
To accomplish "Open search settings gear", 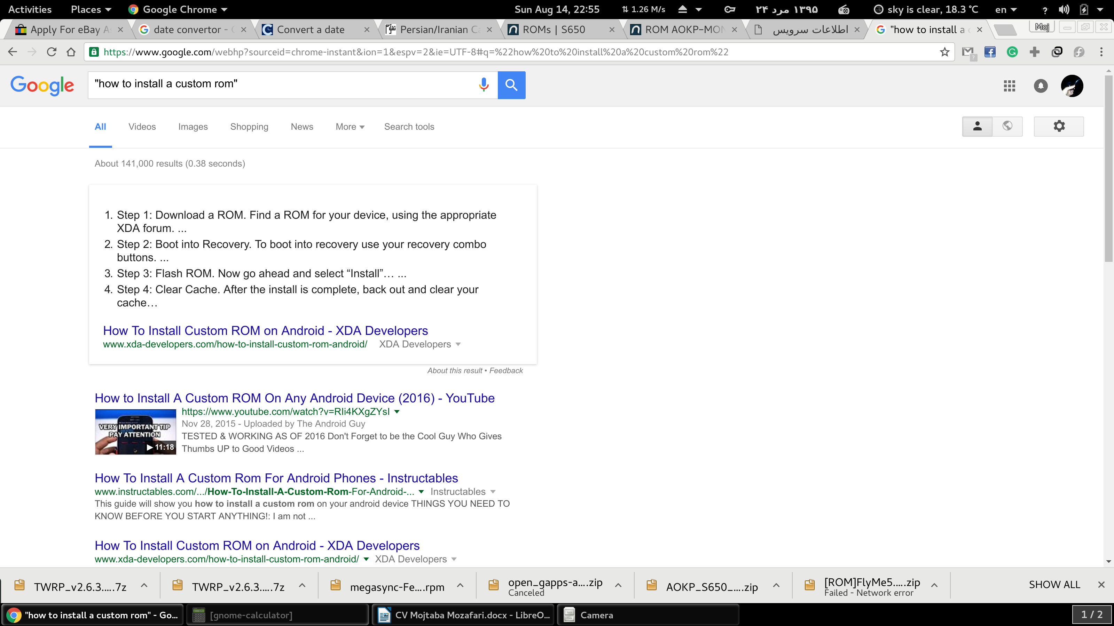I will 1059,126.
